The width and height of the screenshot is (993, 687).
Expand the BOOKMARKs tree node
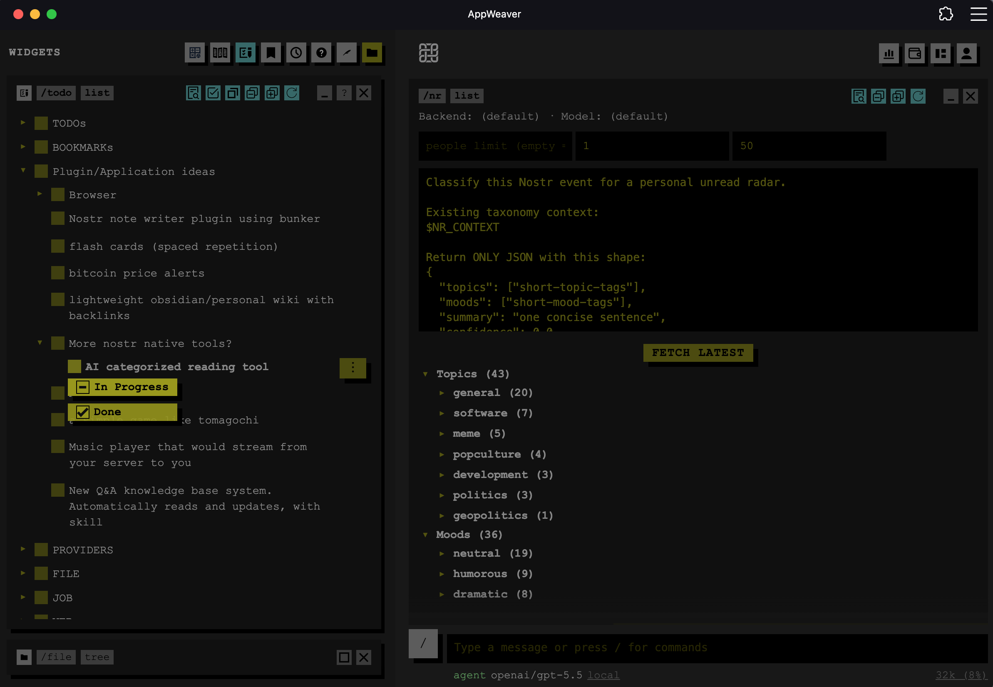pos(23,147)
